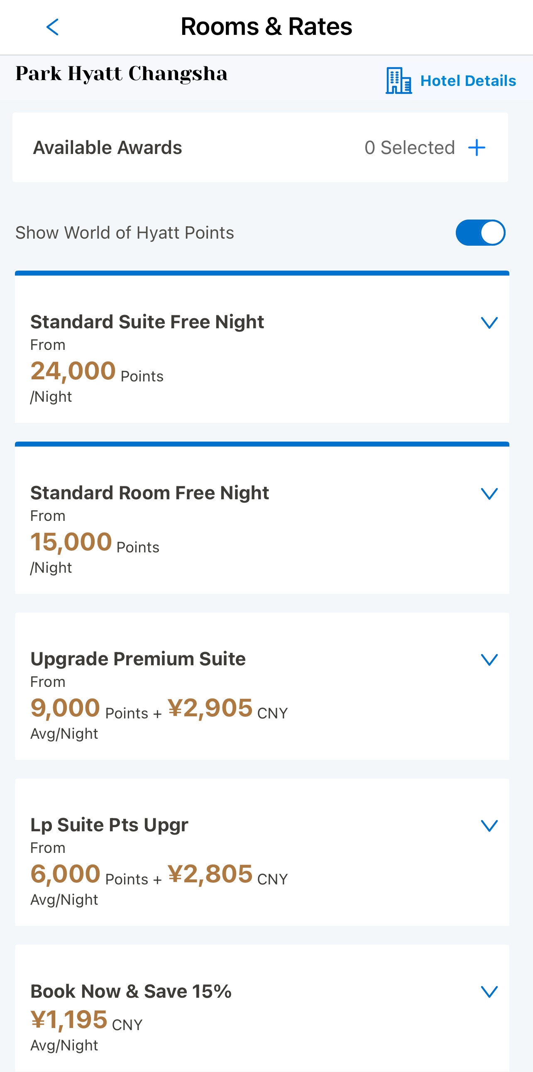Click the hotel building icon
533x1072 pixels.
[x=398, y=81]
